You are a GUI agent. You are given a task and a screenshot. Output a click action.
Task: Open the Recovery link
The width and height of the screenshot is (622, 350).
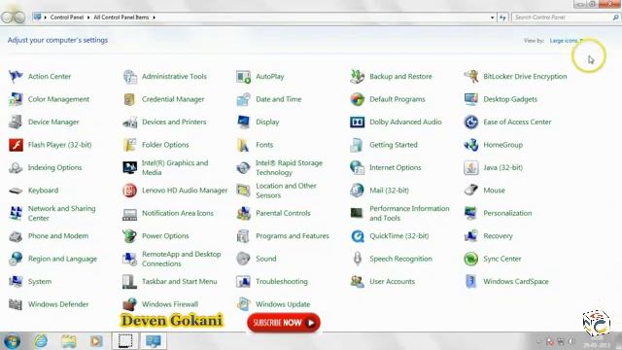pos(498,236)
